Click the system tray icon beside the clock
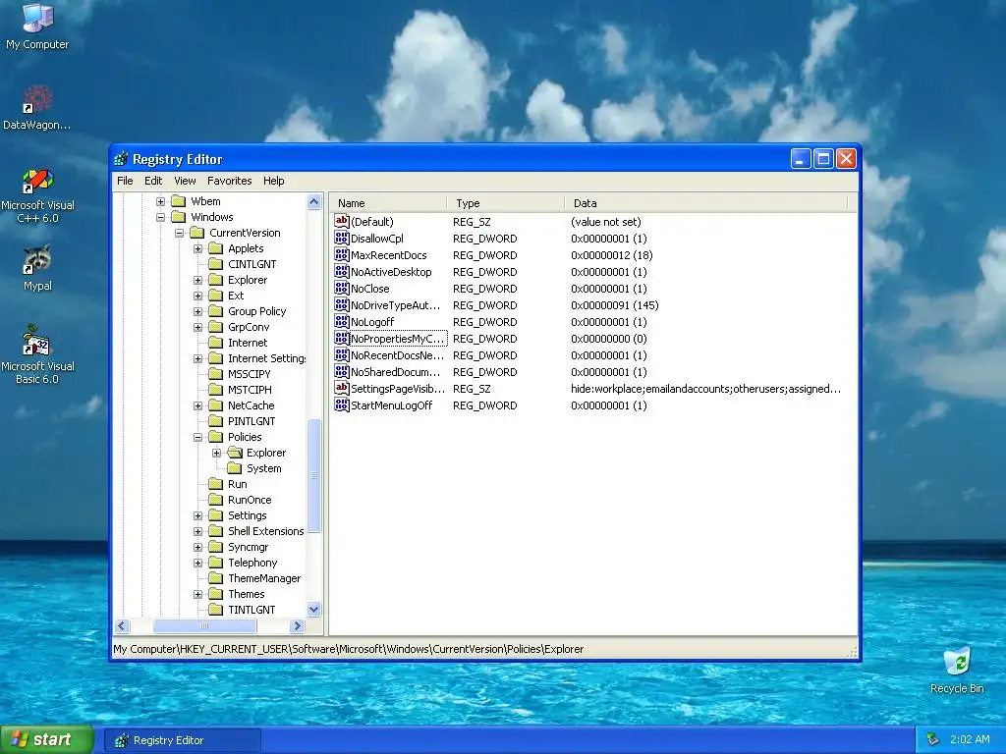The height and width of the screenshot is (754, 1006). point(932,739)
